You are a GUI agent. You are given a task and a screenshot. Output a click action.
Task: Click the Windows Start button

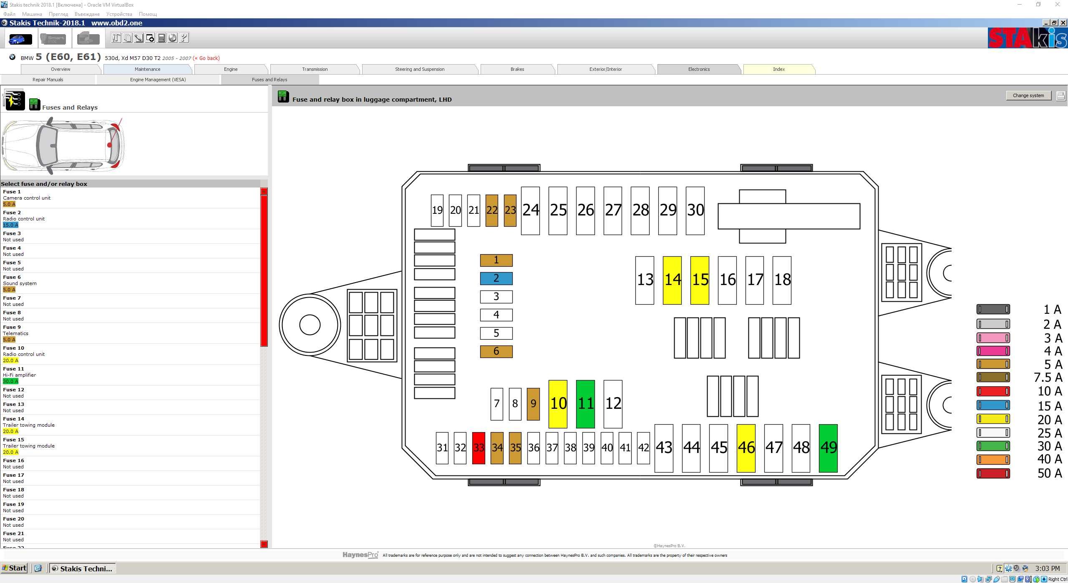[x=14, y=568]
